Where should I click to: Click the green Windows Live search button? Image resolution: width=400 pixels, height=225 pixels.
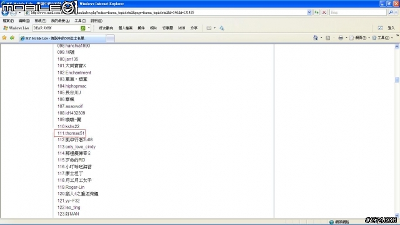(x=83, y=28)
